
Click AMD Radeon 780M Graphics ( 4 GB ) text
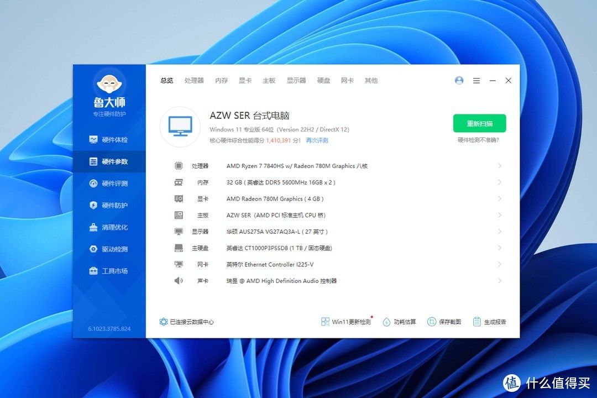275,199
